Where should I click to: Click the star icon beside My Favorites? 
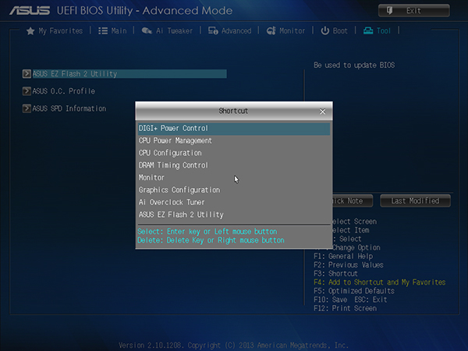tap(30, 30)
